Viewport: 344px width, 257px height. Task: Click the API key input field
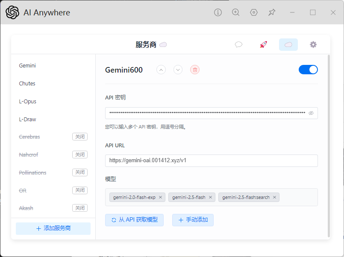click(x=211, y=113)
